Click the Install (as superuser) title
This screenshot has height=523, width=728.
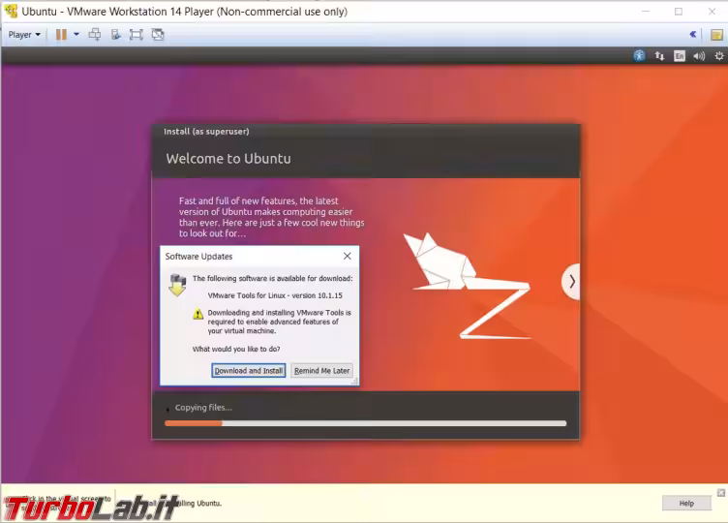click(x=206, y=132)
